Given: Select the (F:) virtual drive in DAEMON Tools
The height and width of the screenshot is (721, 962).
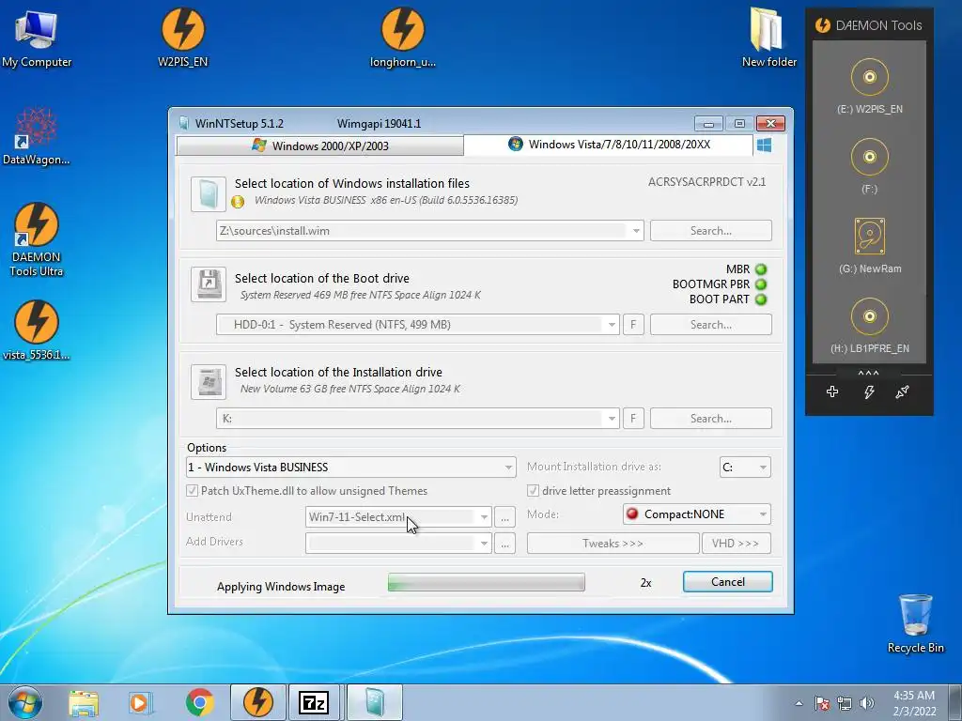Looking at the screenshot, I should click(869, 165).
